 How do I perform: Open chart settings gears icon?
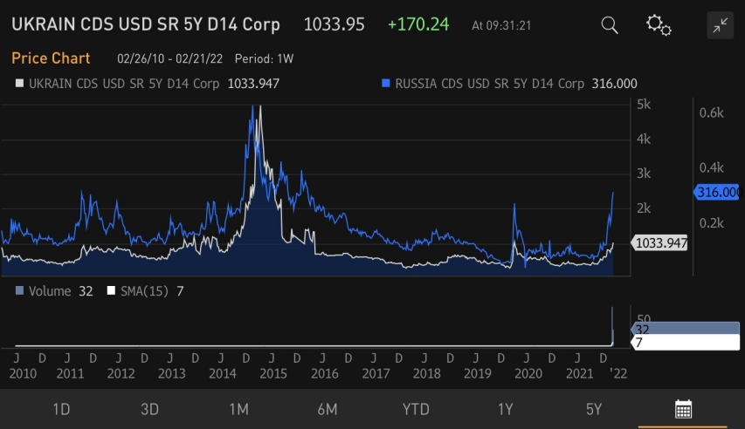pyautogui.click(x=659, y=25)
